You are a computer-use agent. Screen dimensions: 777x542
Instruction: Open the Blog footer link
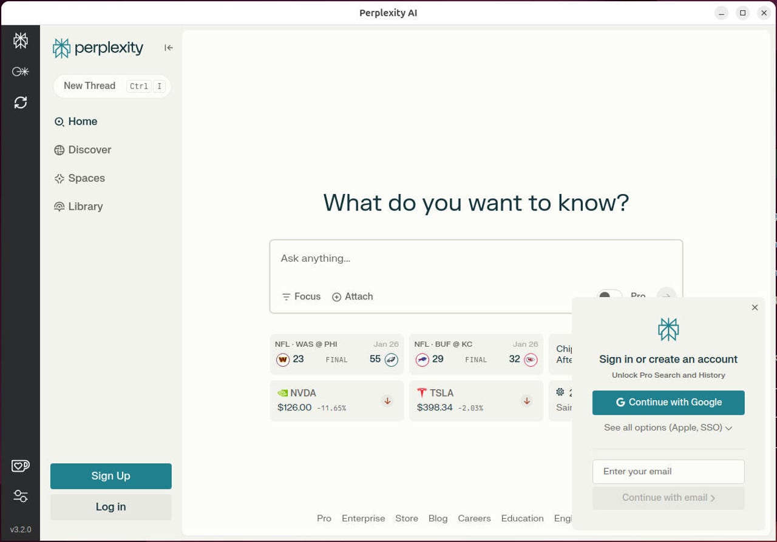pyautogui.click(x=438, y=518)
